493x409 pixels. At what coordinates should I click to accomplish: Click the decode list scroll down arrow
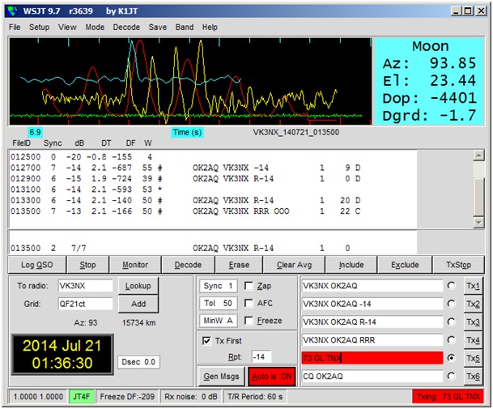point(478,222)
